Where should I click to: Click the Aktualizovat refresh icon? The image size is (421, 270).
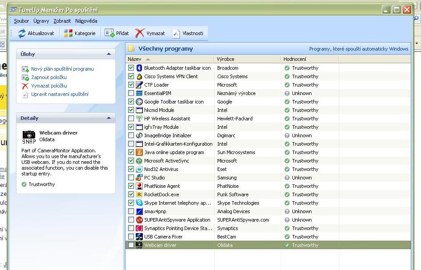coord(22,33)
